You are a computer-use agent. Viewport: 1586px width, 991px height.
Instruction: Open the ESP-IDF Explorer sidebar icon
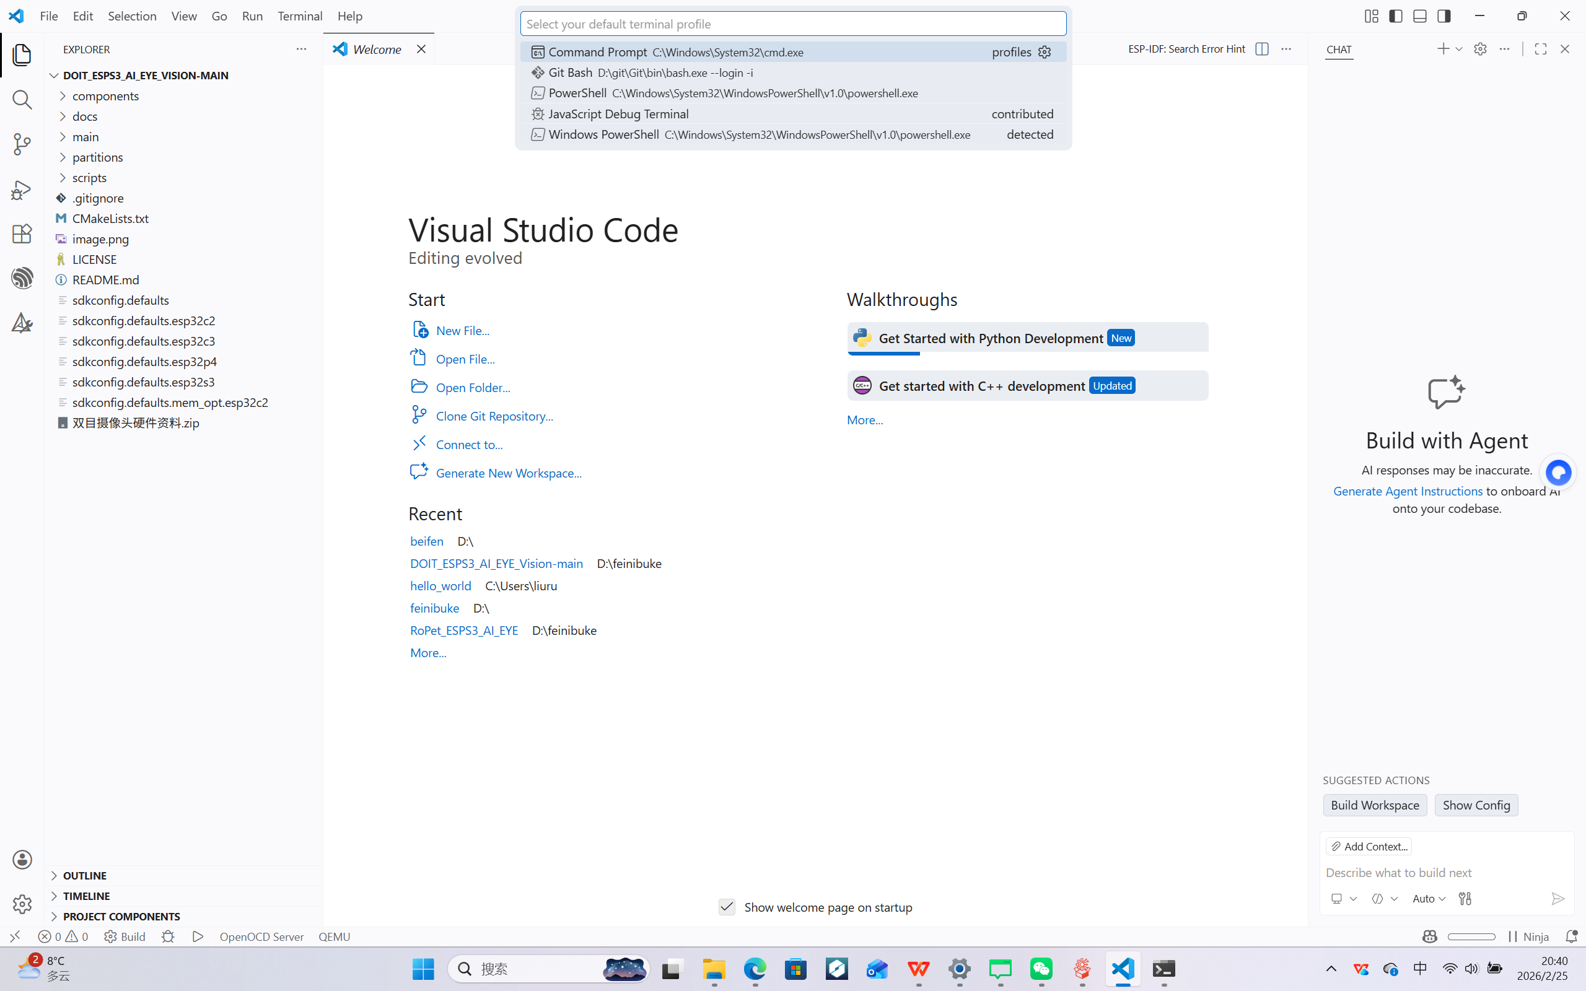[22, 278]
